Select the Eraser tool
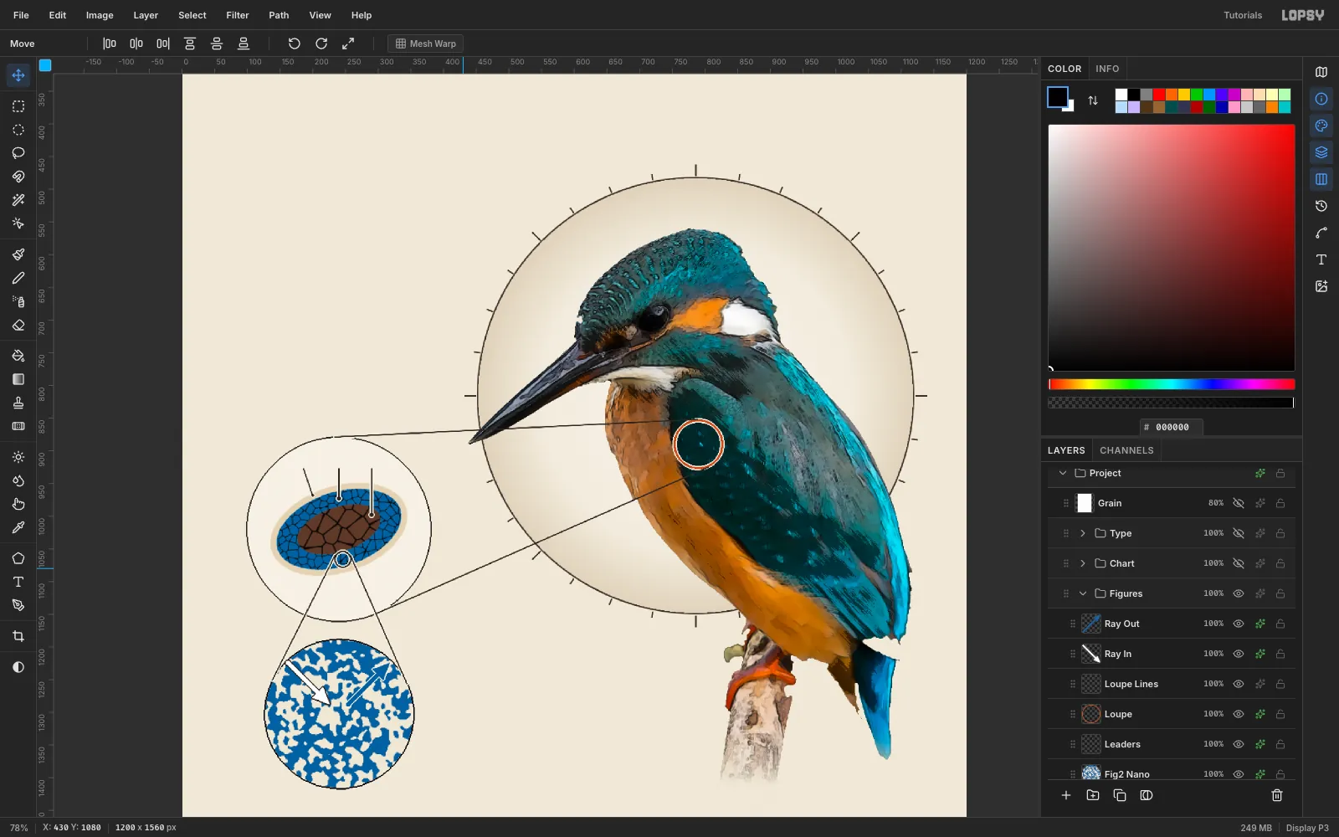Screen dimensions: 1339x837 tap(18, 325)
